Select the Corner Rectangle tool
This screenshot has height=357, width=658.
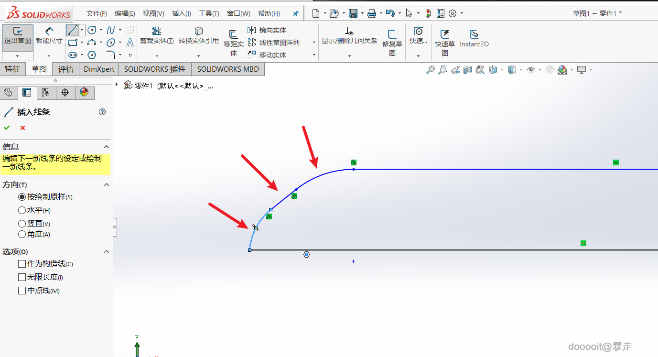tap(72, 43)
